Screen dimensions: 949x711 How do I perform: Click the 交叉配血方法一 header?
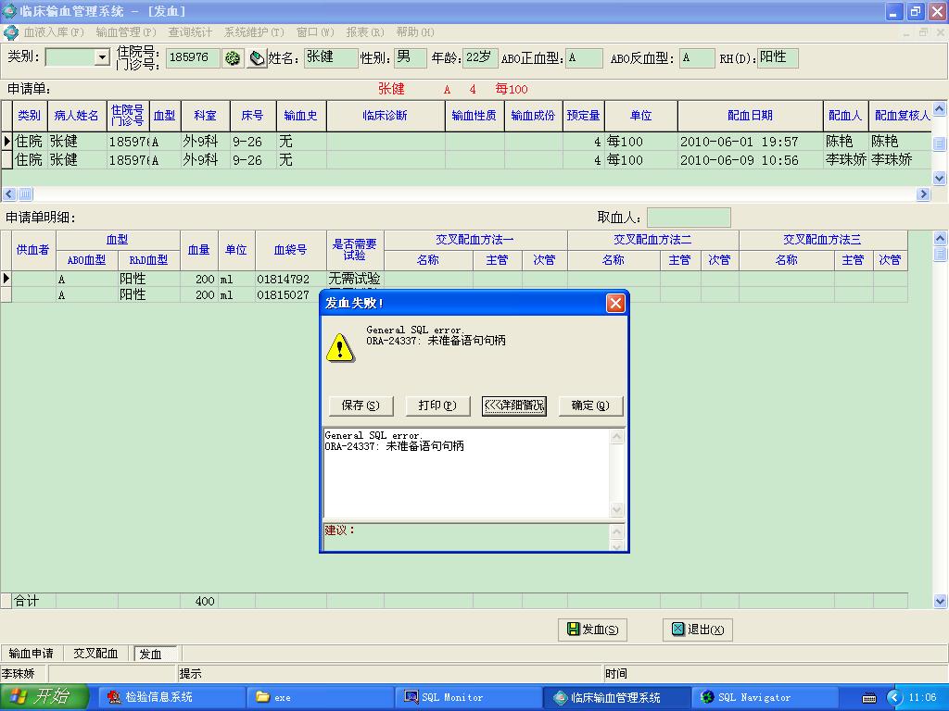pyautogui.click(x=475, y=240)
